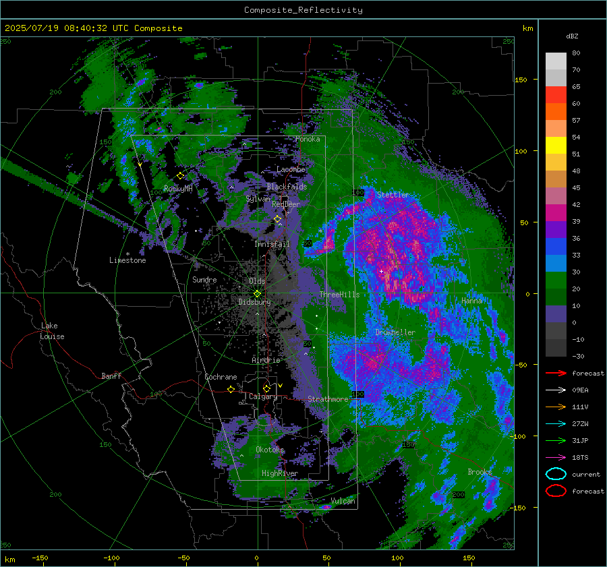Click the Sundre city label
Viewport: 607px width, 567px height.
point(204,280)
